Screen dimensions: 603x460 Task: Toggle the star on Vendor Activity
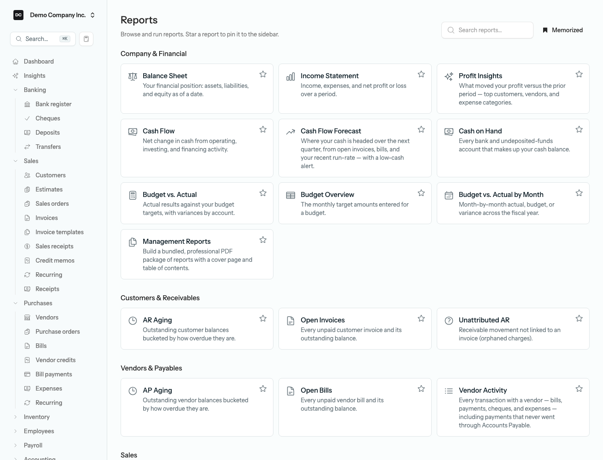click(x=579, y=388)
